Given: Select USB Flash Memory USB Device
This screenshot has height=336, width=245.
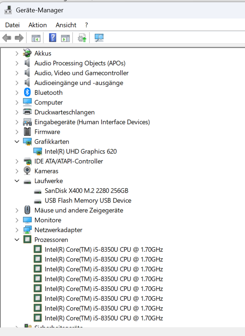Looking at the screenshot, I should point(88,201).
